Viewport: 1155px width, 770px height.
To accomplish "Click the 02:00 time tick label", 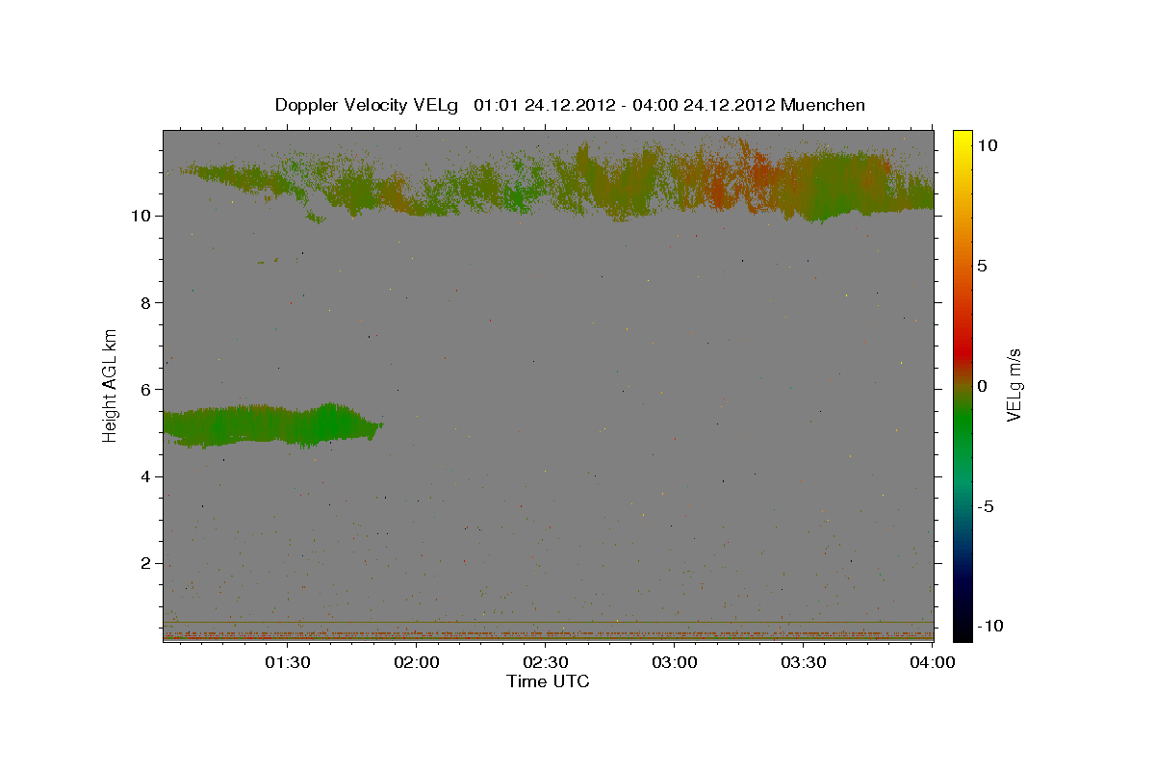I will click(x=417, y=662).
